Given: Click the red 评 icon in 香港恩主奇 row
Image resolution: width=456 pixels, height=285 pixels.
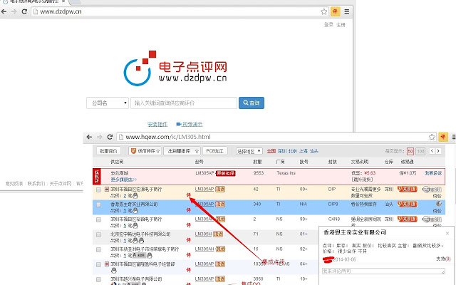Looking at the screenshot, I should (x=188, y=210).
